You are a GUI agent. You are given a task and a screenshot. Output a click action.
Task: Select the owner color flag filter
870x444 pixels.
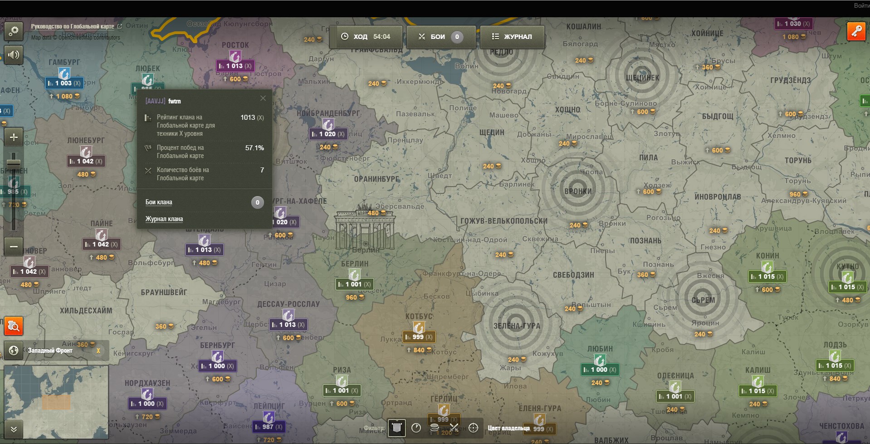[x=397, y=428]
